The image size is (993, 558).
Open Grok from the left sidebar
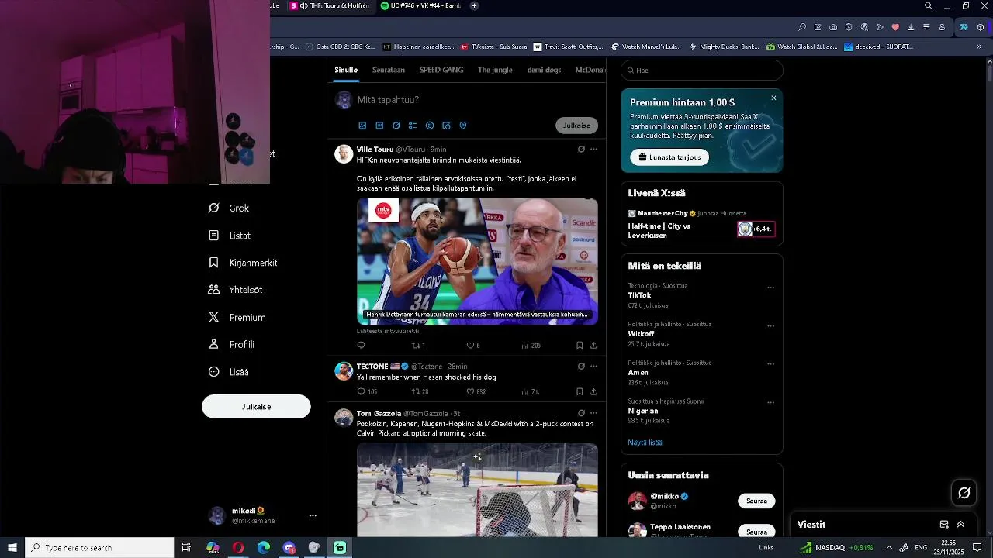pyautogui.click(x=229, y=208)
